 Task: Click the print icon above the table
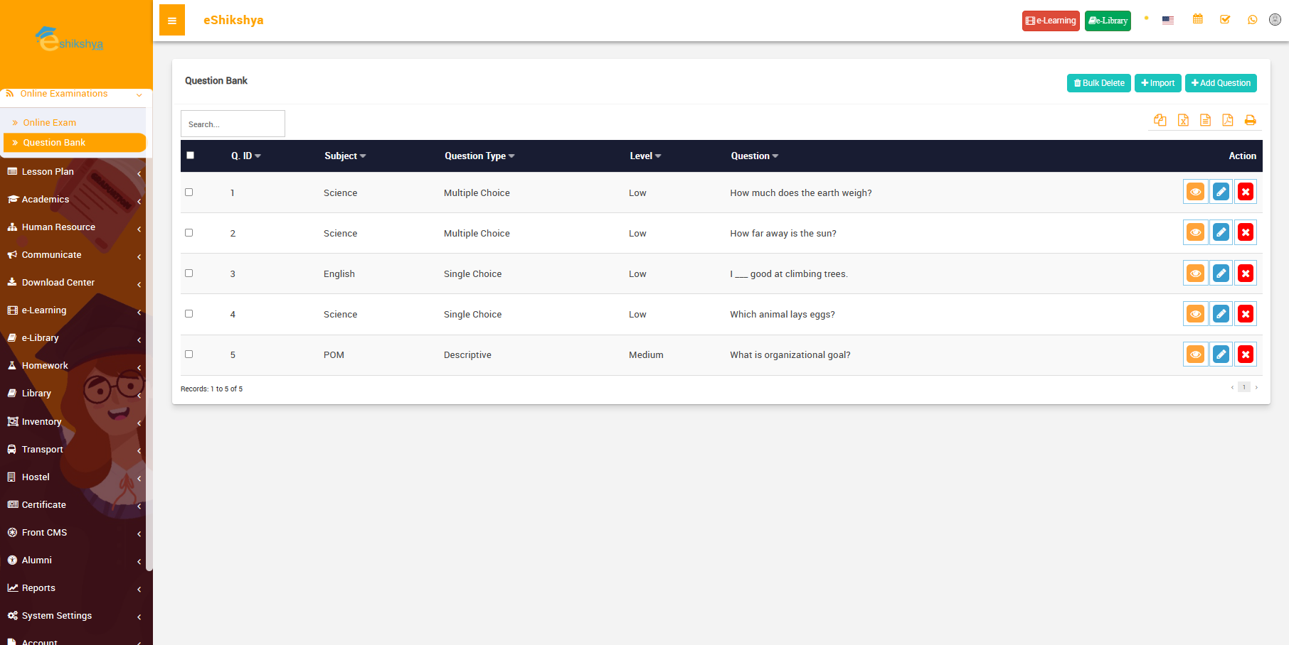1250,120
